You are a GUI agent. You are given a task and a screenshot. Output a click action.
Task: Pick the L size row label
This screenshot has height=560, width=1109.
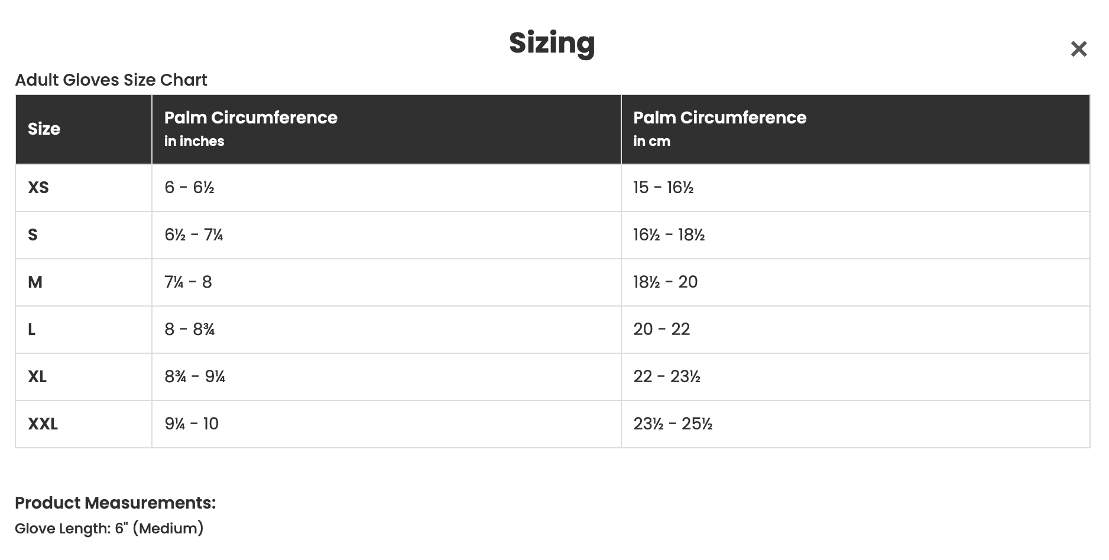32,329
